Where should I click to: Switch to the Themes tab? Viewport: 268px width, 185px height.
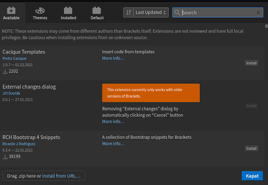40,13
